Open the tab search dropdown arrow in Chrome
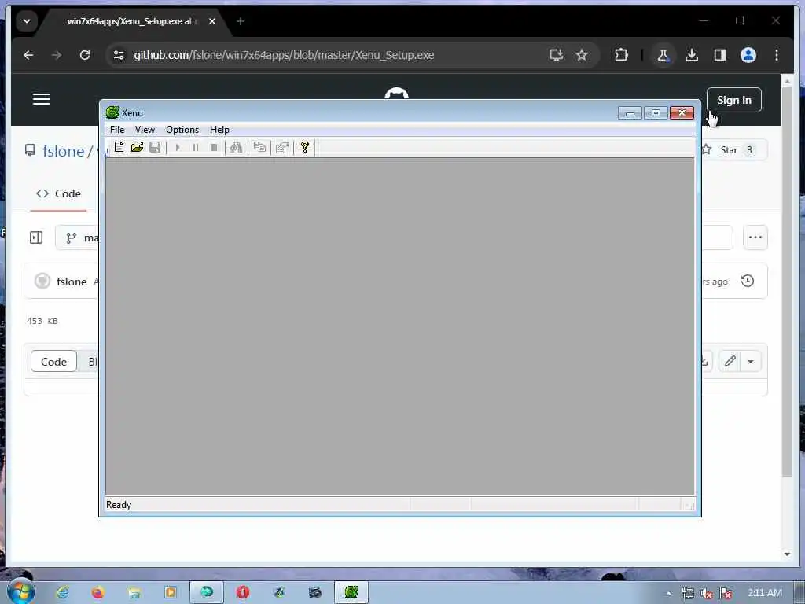This screenshot has height=604, width=805. 27,21
